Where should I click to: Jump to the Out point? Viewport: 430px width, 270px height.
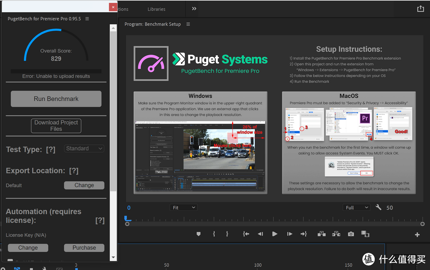tap(303, 234)
